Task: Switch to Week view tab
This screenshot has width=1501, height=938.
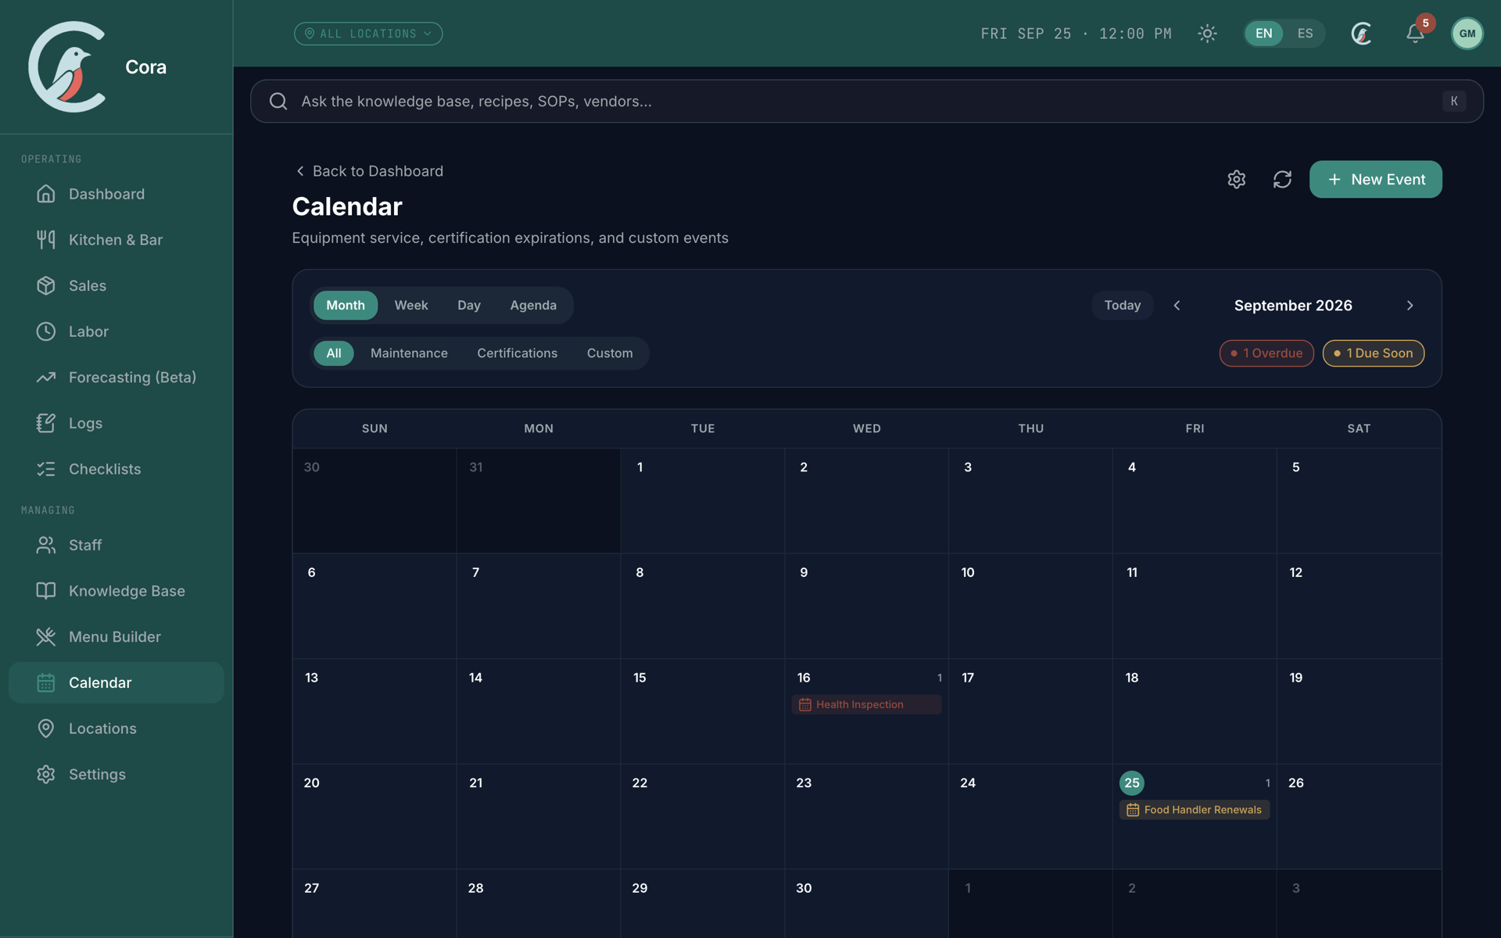Action: [x=410, y=306]
